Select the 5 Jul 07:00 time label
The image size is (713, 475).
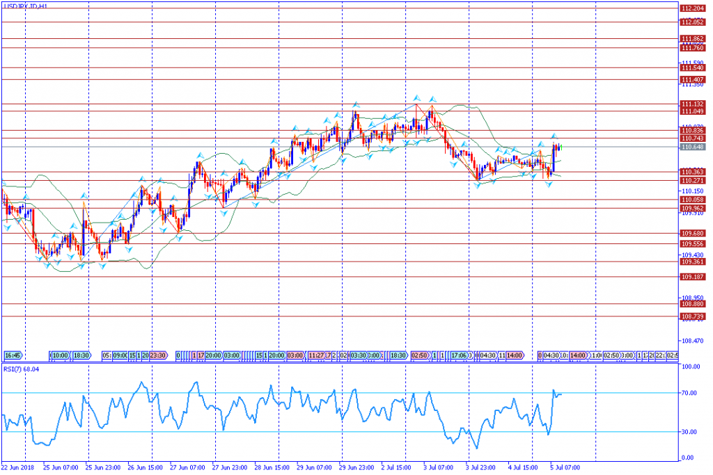pos(564,467)
